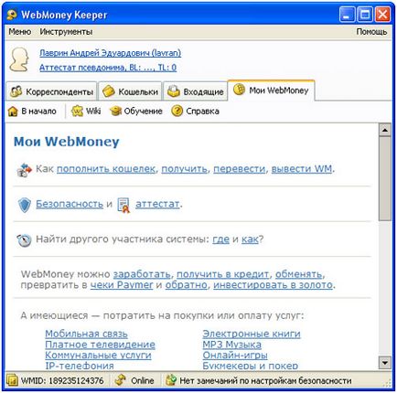Viewport: 397px width, 393px height.
Task: Follow the вывести WM link
Action: click(x=302, y=169)
